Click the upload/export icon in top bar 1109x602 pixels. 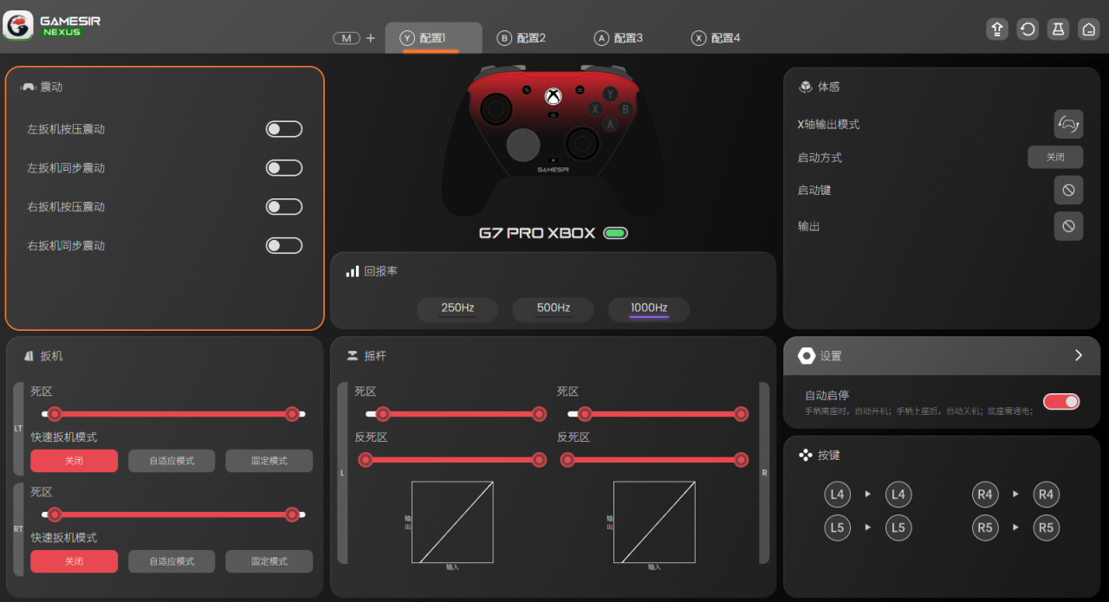[997, 29]
